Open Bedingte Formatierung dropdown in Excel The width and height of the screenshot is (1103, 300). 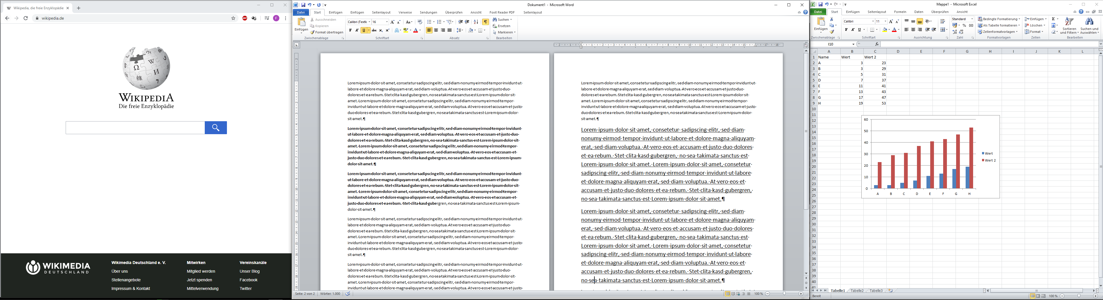coord(999,19)
